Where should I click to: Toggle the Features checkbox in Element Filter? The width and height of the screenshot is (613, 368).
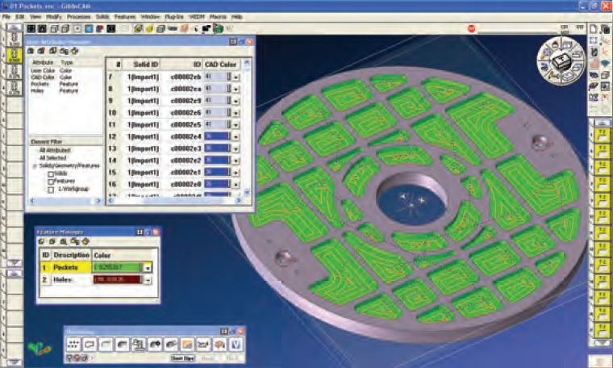(x=51, y=182)
